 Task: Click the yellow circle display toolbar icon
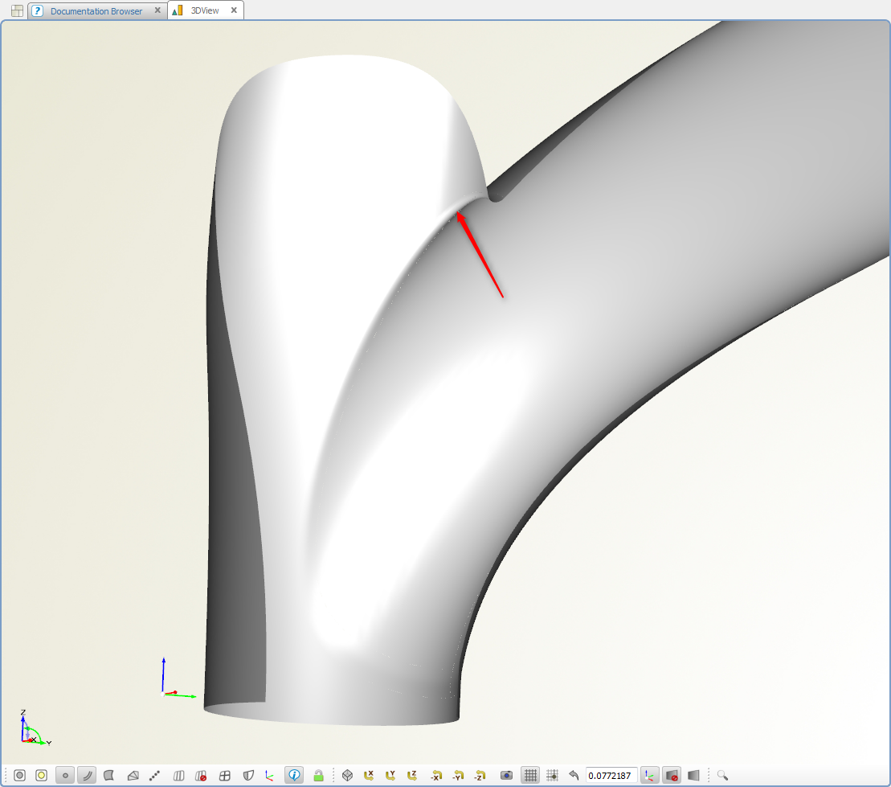point(42,775)
